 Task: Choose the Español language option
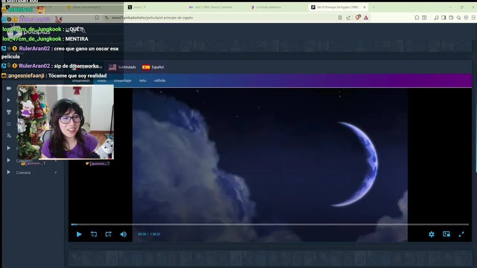click(153, 67)
